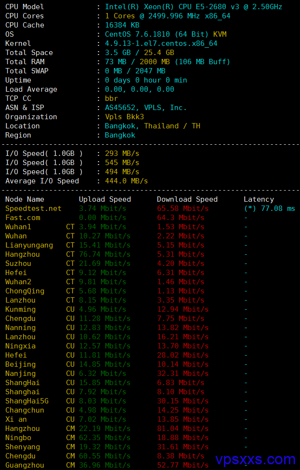Image resolution: width=300 pixels, height=470 pixels.
Task: Click the Fast.com node row label
Action: pos(23,218)
